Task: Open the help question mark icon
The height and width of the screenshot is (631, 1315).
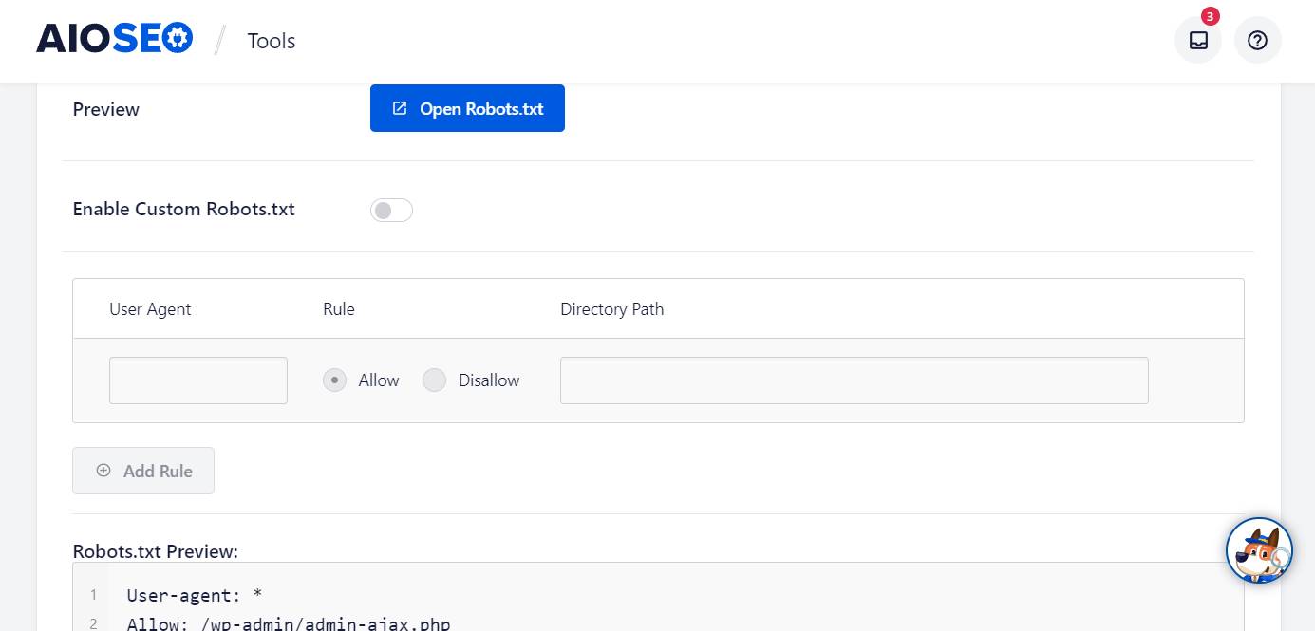Action: click(1257, 41)
